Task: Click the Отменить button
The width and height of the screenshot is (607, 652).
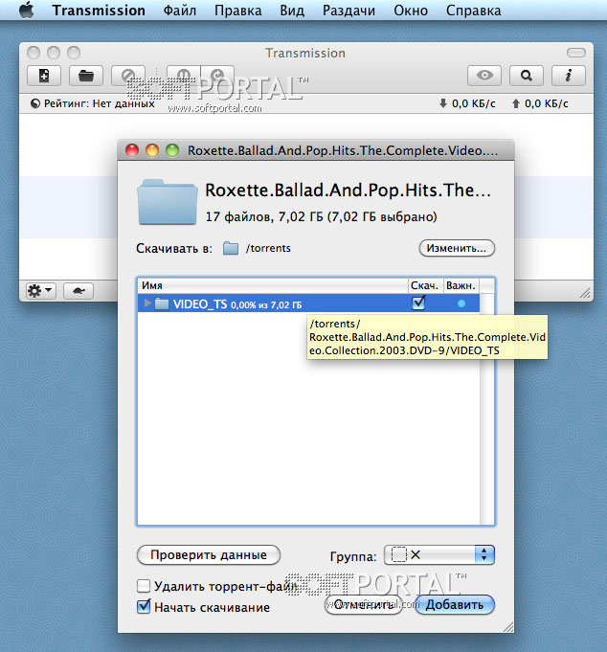Action: (x=364, y=604)
